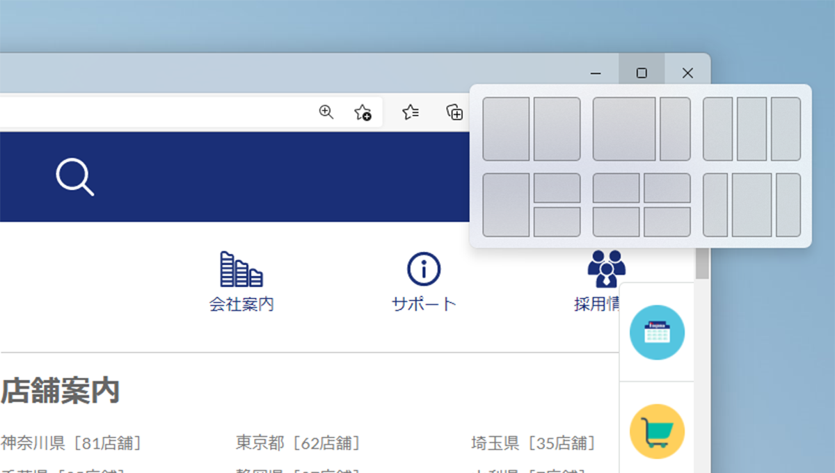Open the 採用情報 people icon
835x473 pixels.
[x=606, y=269]
